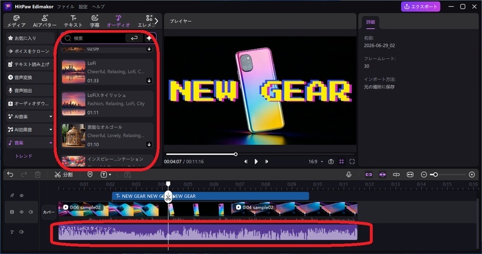Screen dimensions: 482x254
Task: Download the LoFi track
Action: (x=149, y=81)
